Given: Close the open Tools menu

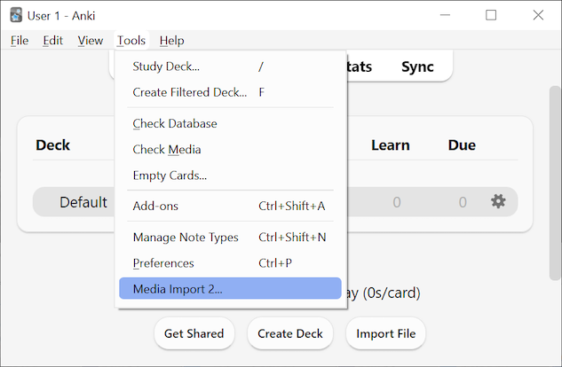Looking at the screenshot, I should [131, 41].
